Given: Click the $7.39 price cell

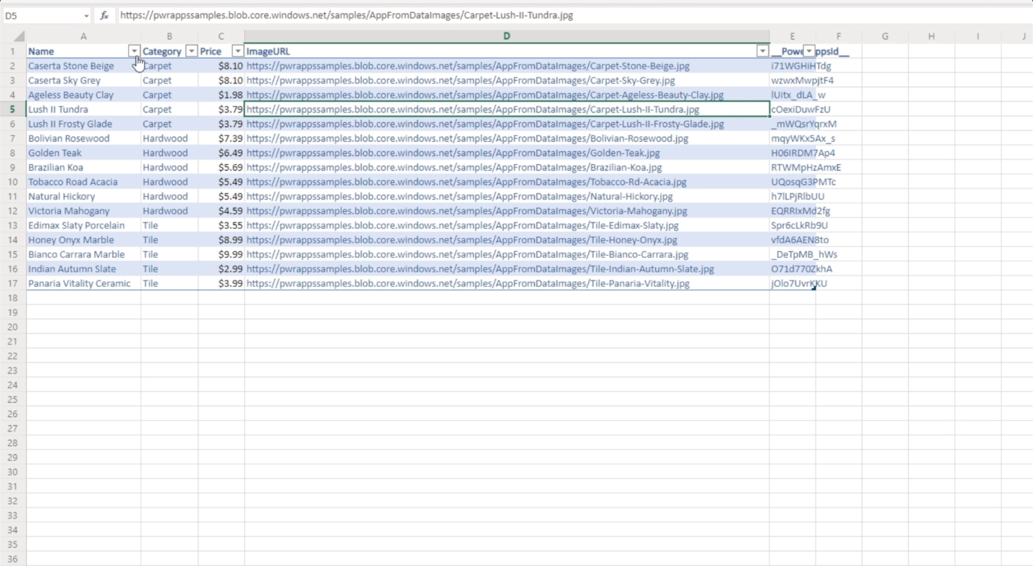Looking at the screenshot, I should coord(221,138).
